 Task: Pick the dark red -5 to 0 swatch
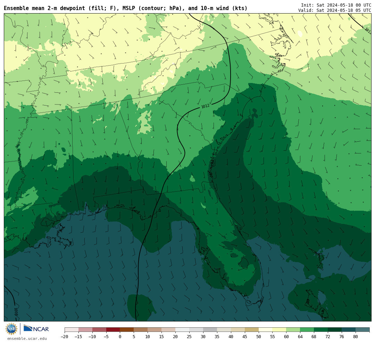coord(113,330)
